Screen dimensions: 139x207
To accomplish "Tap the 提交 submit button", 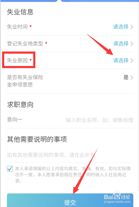I will click(x=70, y=200).
